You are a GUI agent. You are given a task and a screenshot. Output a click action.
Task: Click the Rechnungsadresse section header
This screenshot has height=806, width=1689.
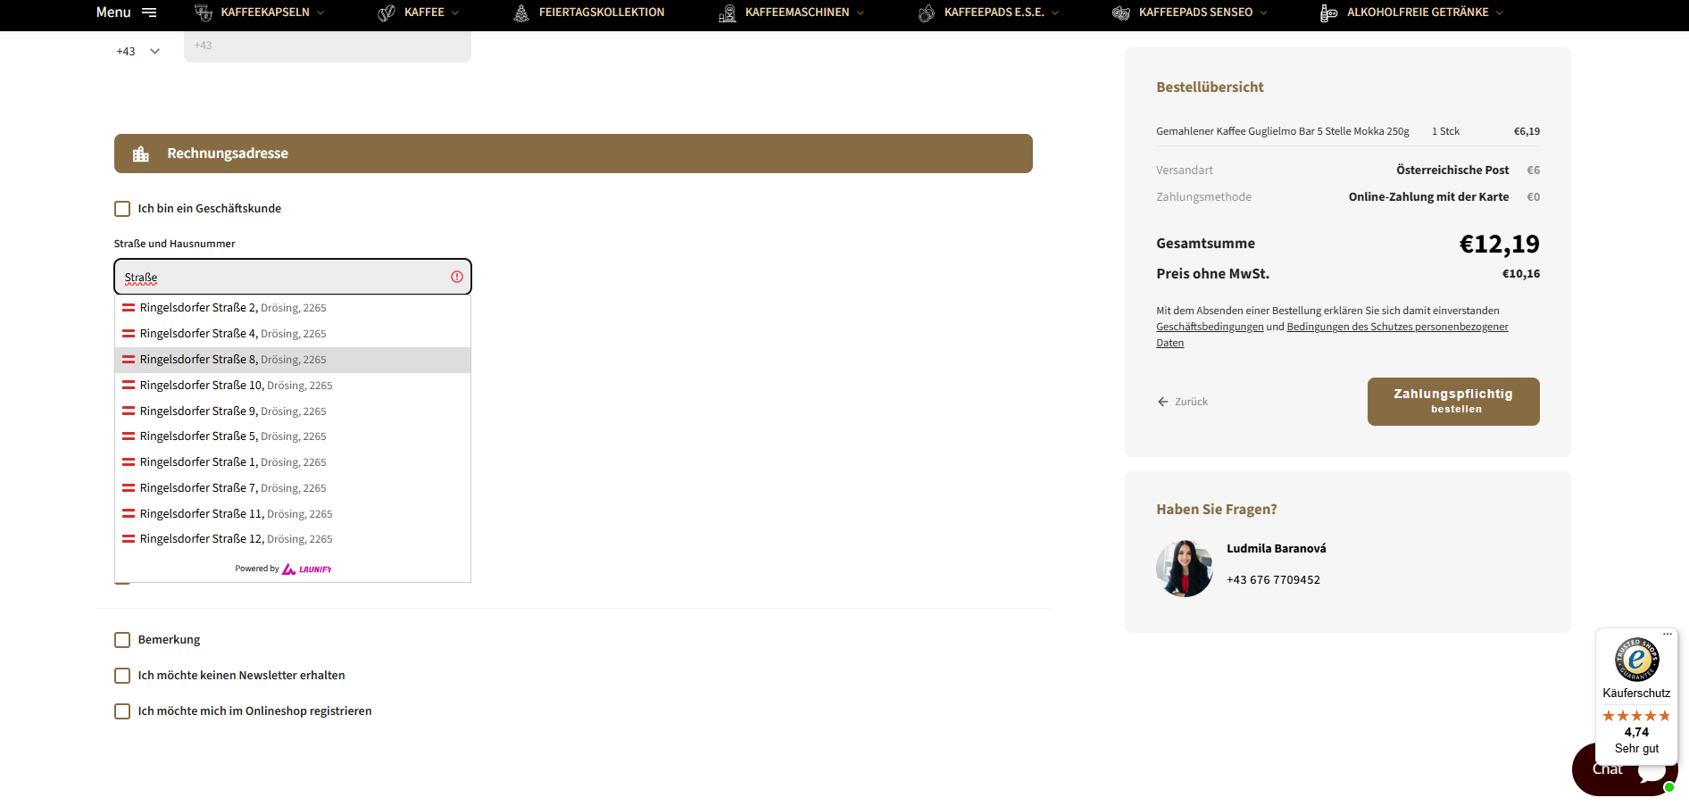573,154
